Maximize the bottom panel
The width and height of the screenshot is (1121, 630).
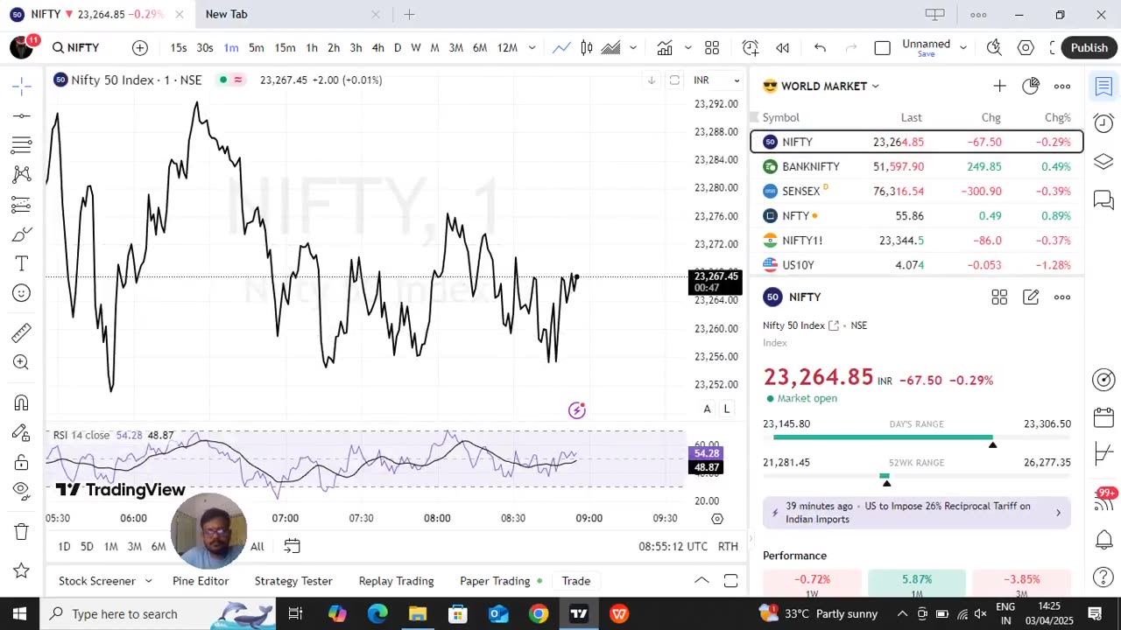(x=730, y=581)
